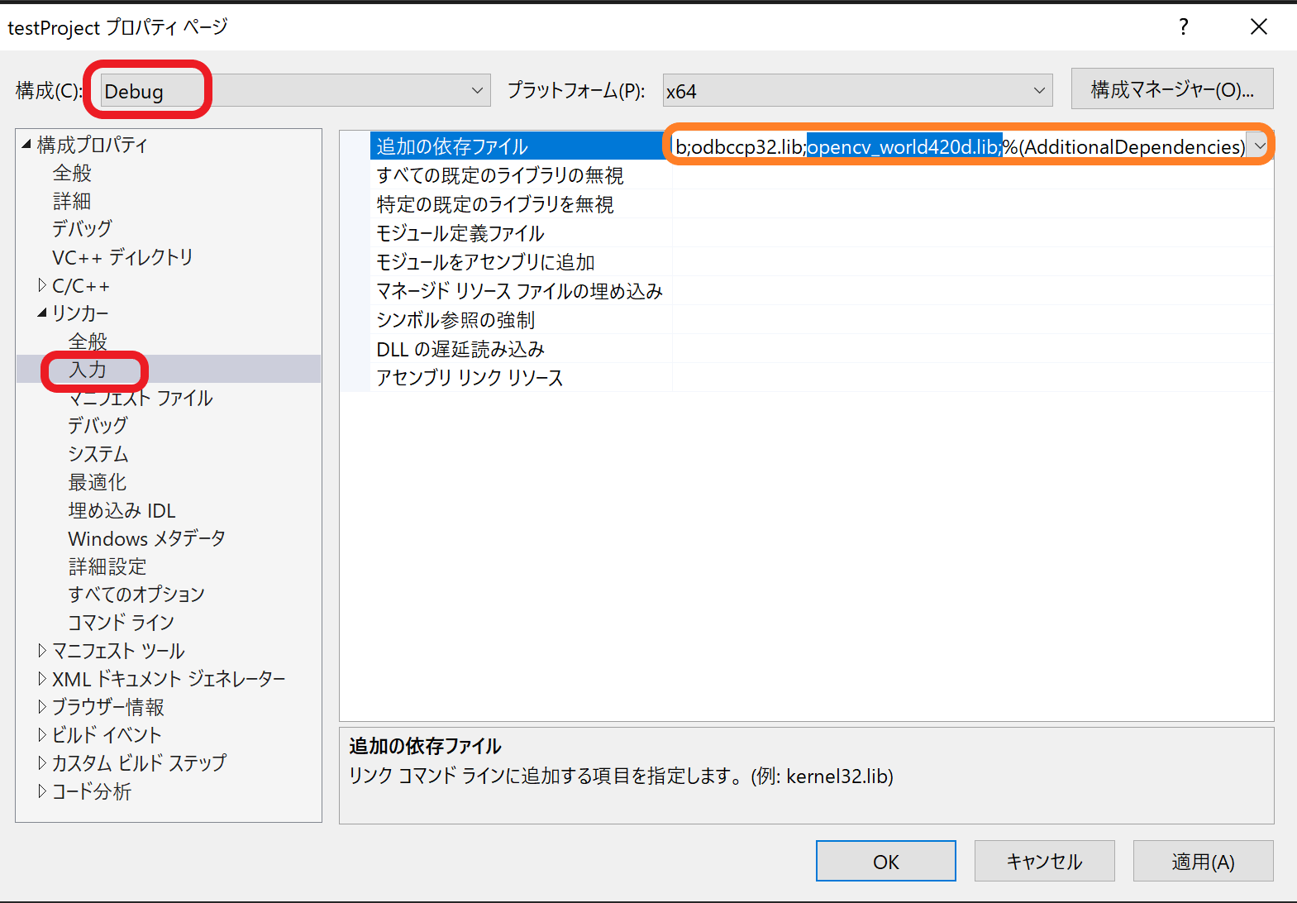Image resolution: width=1297 pixels, height=903 pixels.
Task: Select 最適化 under リンカー
Action: coord(98,482)
